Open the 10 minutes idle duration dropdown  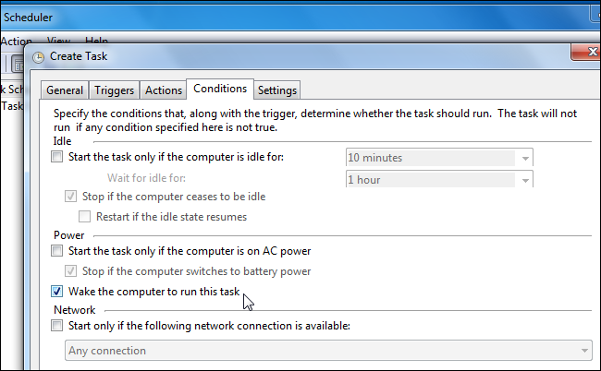439,158
